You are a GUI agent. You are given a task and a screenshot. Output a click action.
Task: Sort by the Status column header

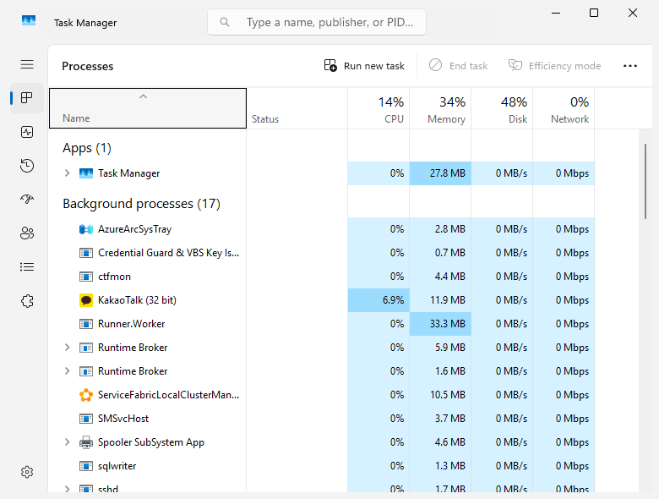click(297, 108)
